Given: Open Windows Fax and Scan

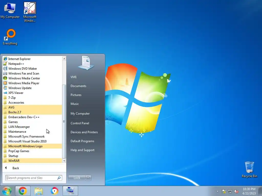Looking at the screenshot, I should click(x=32, y=73).
